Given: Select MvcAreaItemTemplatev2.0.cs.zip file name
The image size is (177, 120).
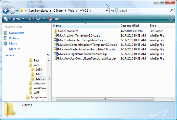Looking at the screenshot, I should click(x=79, y=36).
